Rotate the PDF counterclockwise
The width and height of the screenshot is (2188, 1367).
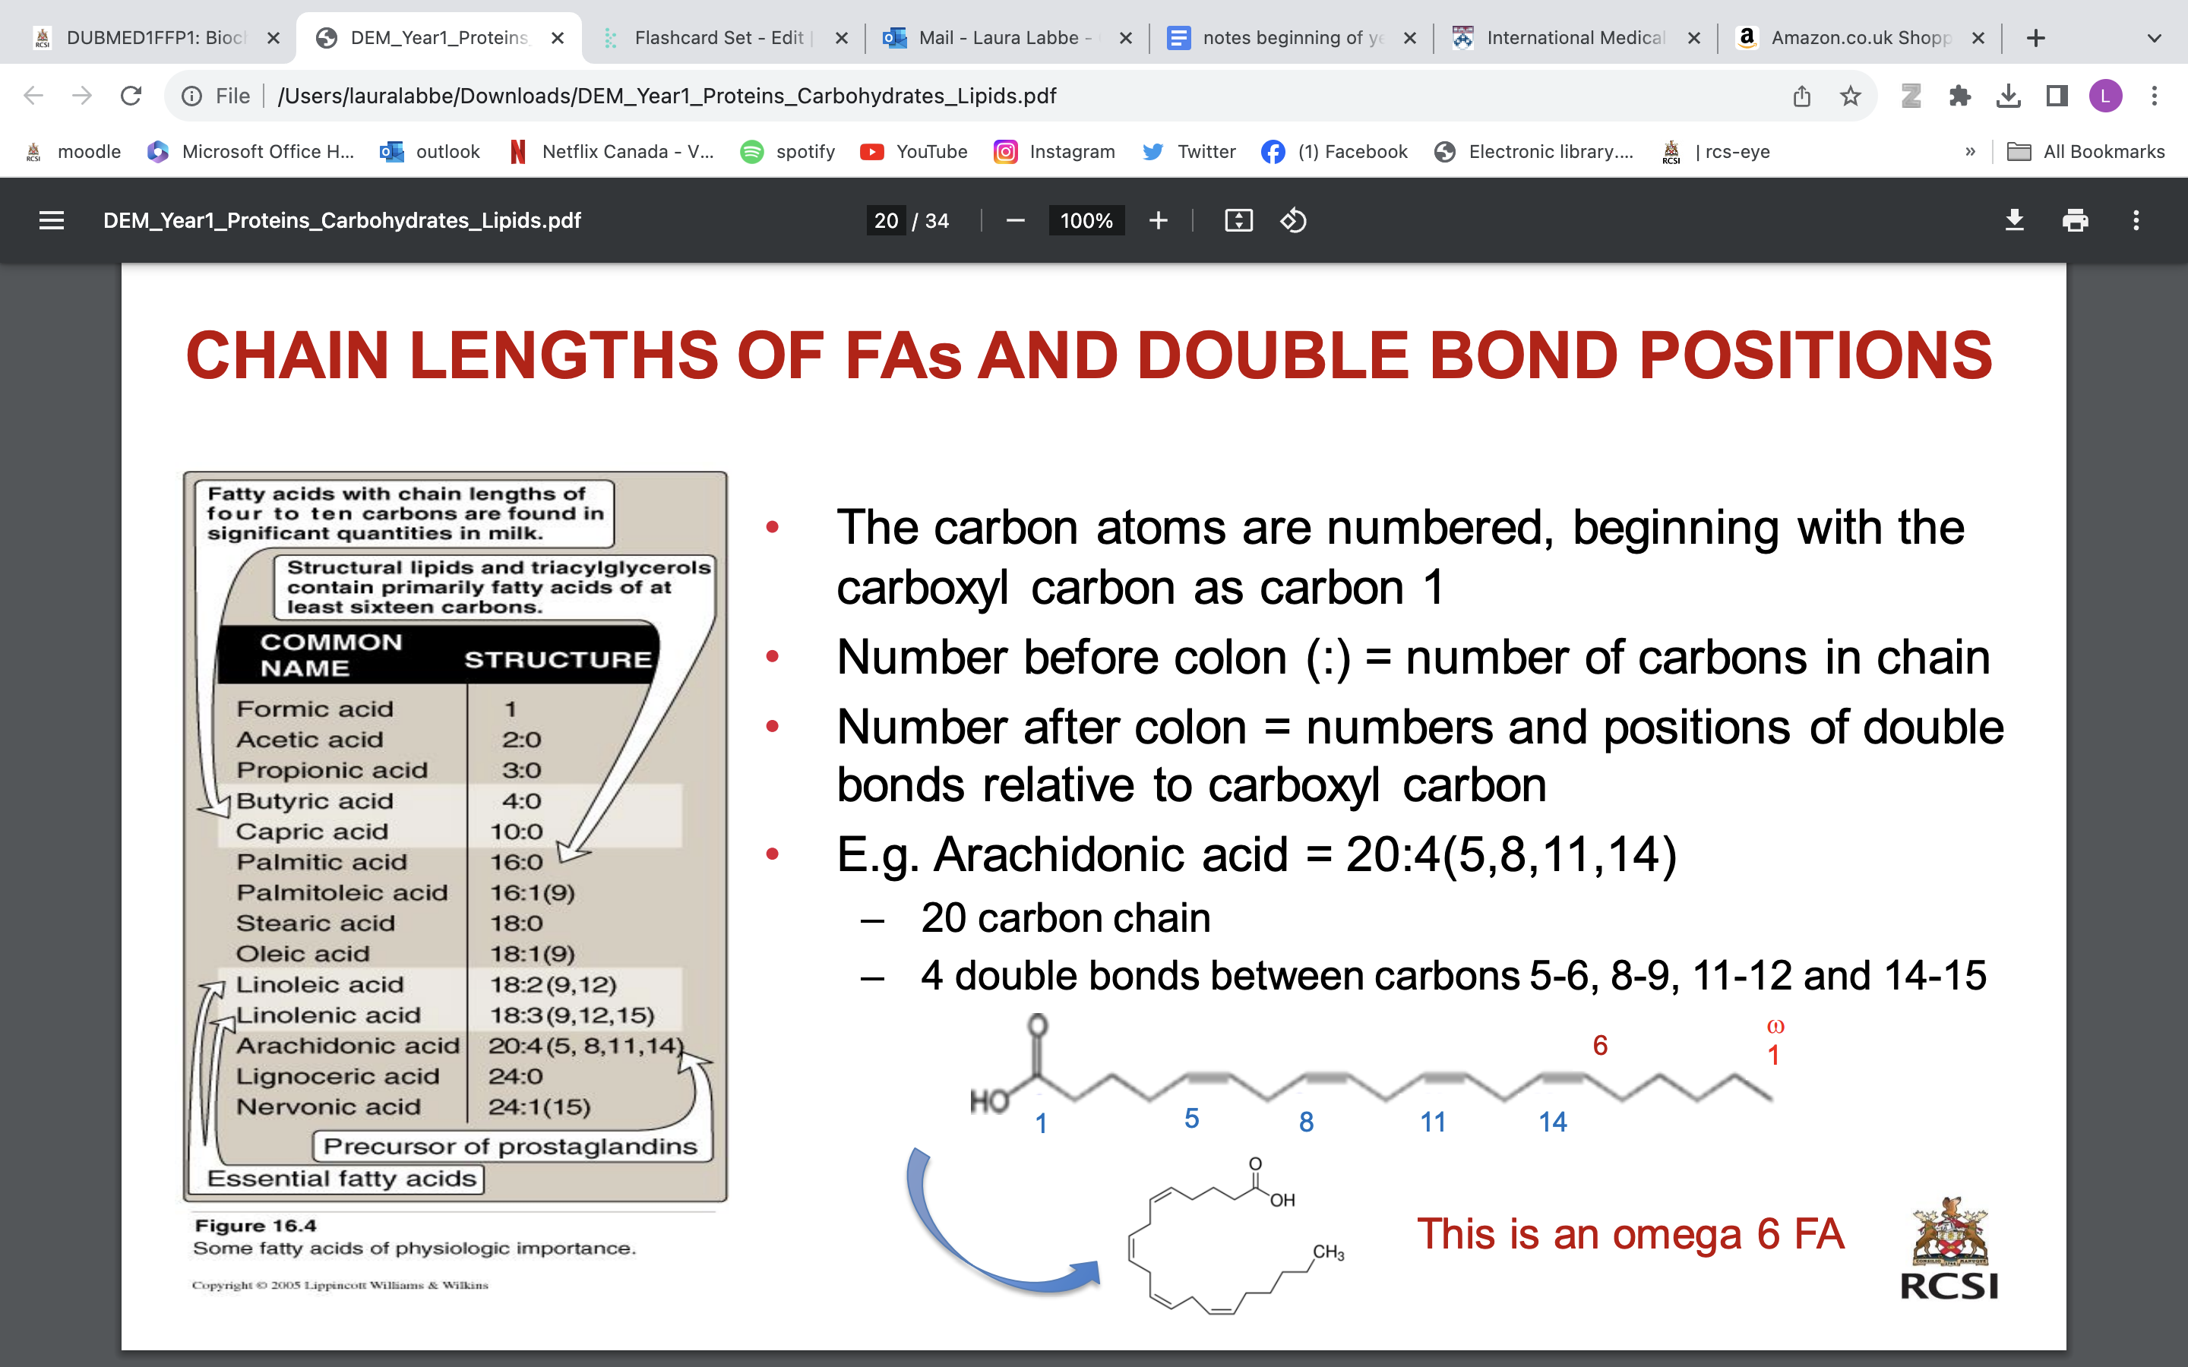pyautogui.click(x=1293, y=220)
